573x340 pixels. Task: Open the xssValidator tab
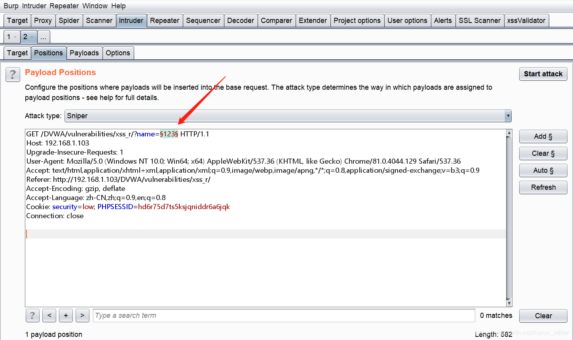tap(526, 21)
